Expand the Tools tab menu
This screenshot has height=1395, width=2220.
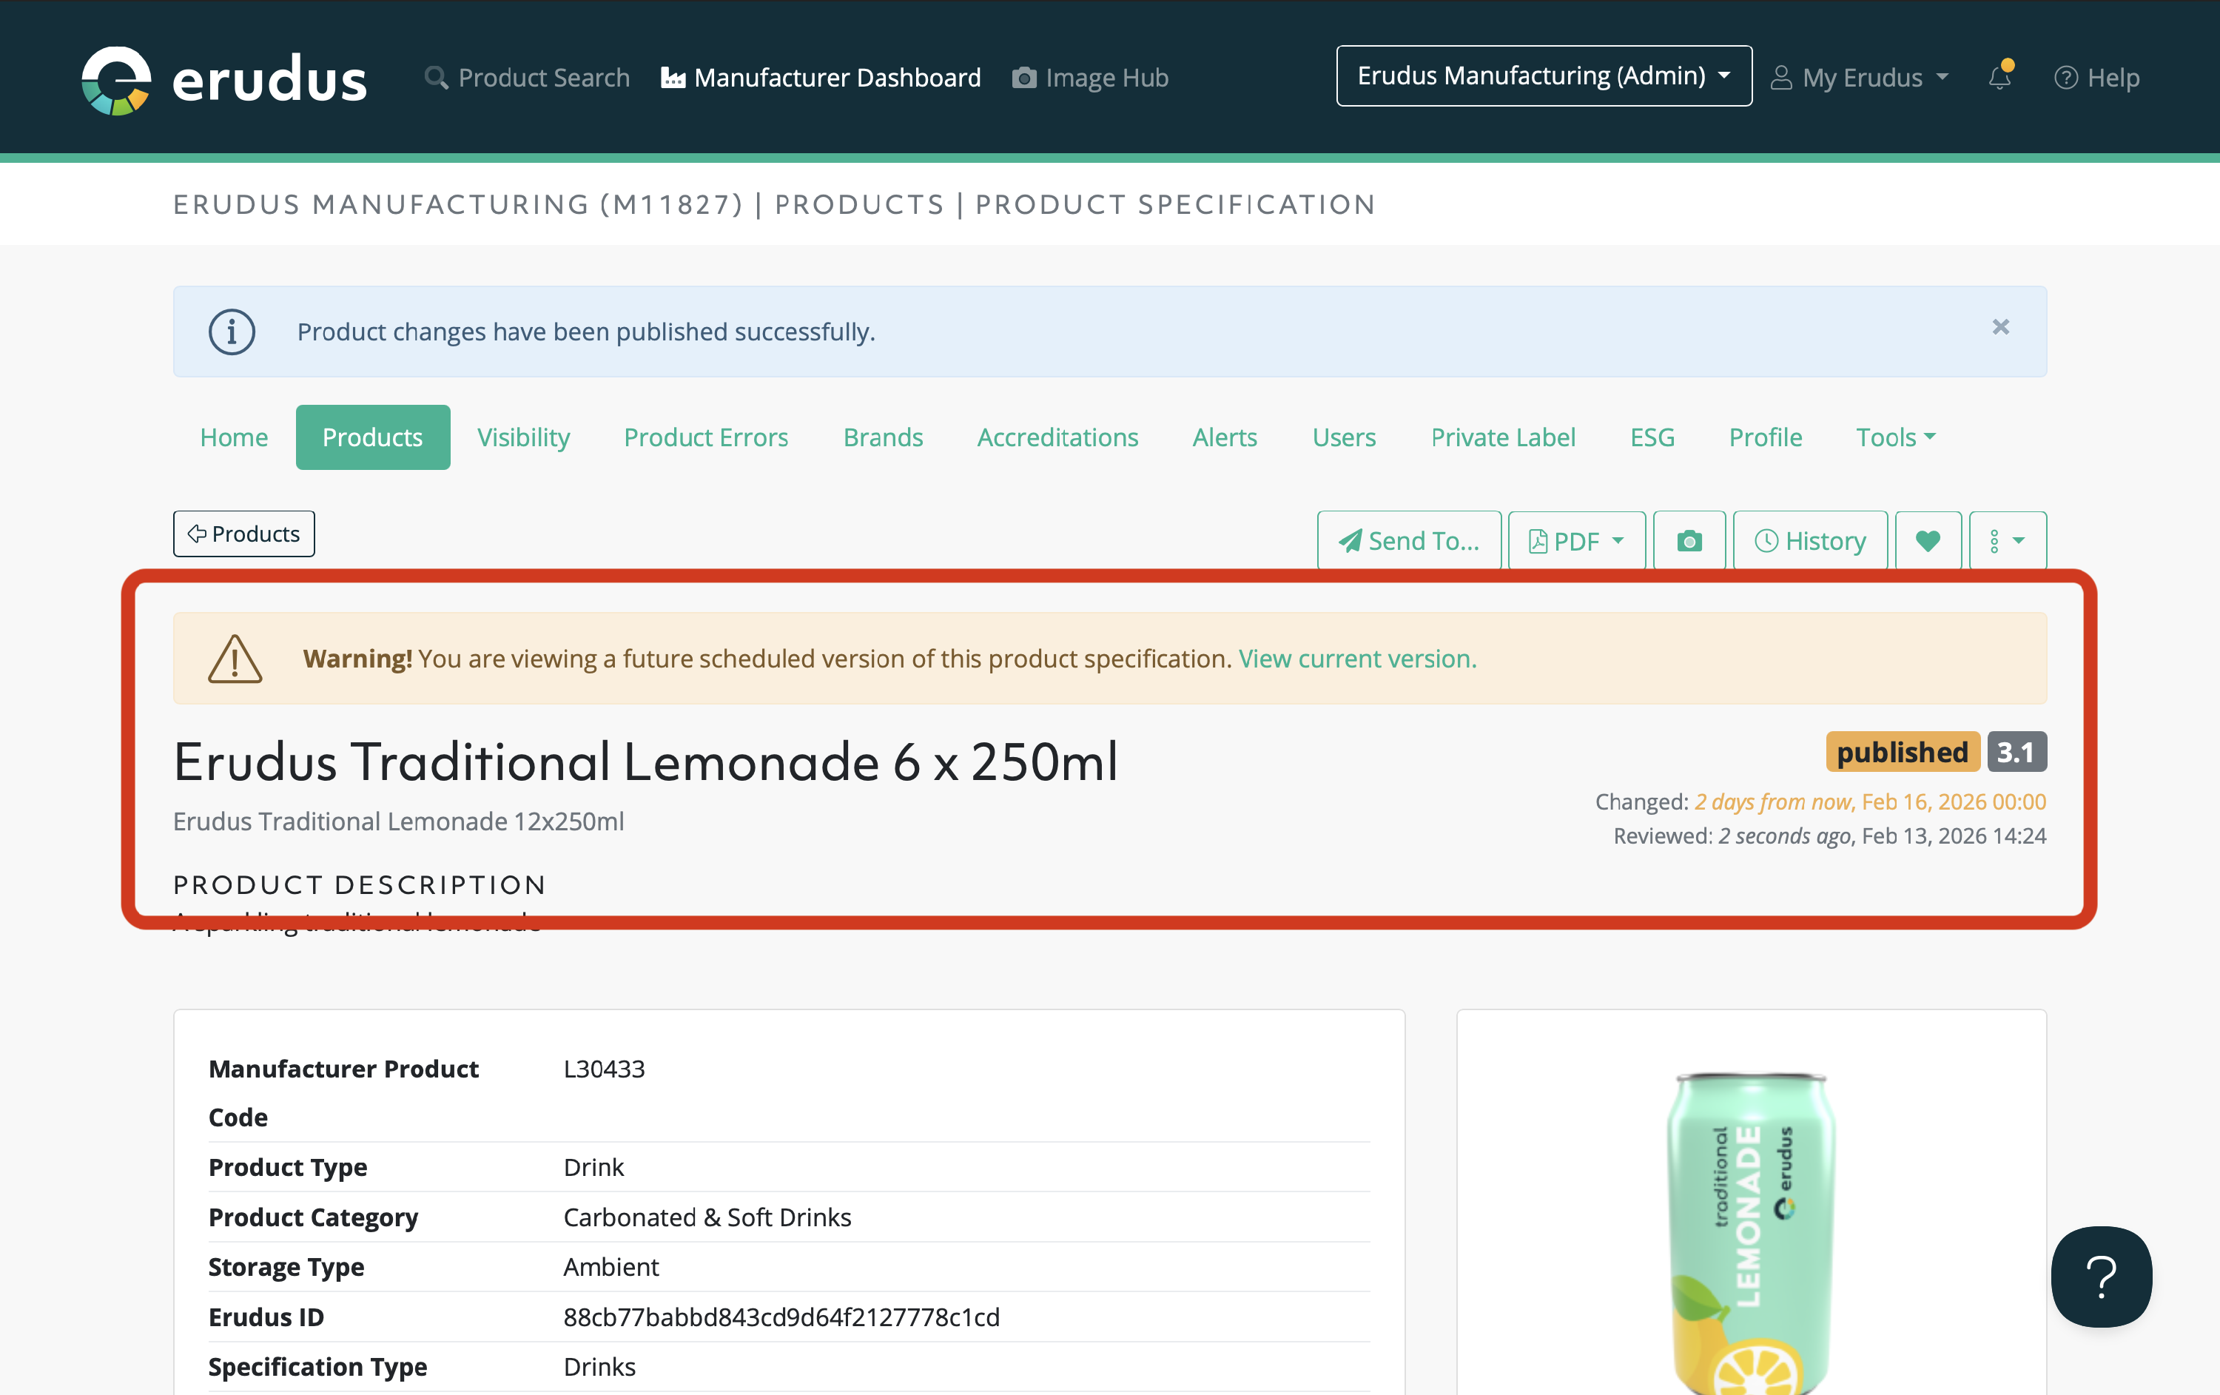click(x=1894, y=437)
